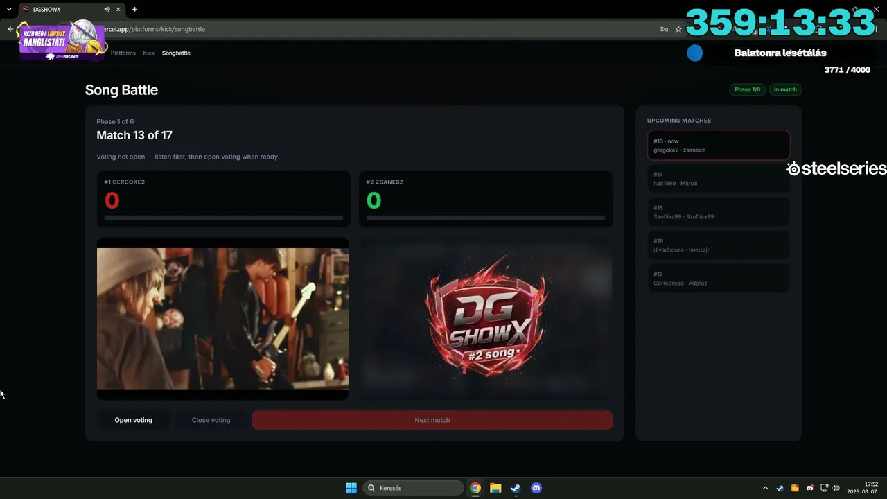Open the tab search dropdown arrow
Screen dimensions: 887x499
[x=9, y=9]
